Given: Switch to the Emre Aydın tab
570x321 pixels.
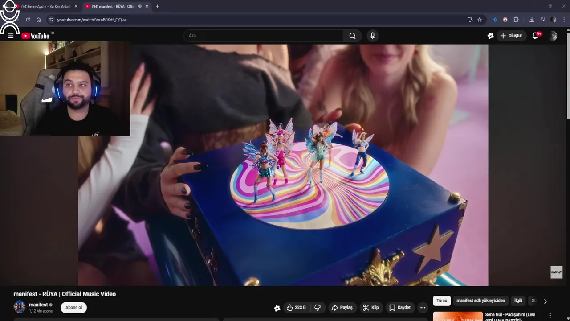Looking at the screenshot, I should [47, 6].
